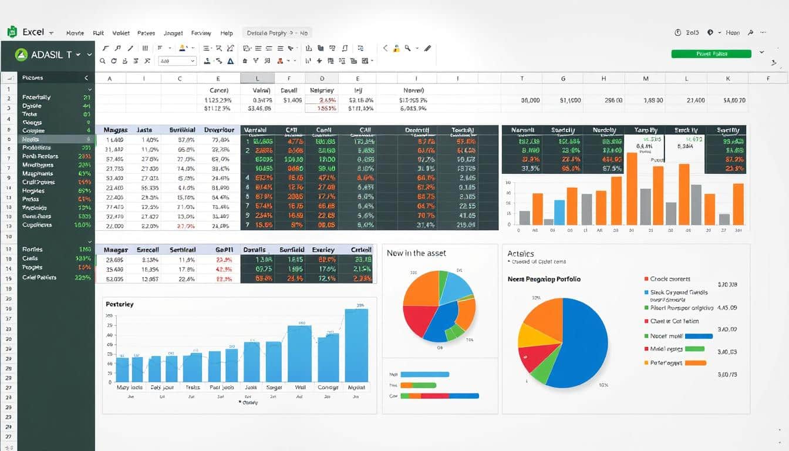The image size is (789, 451).
Task: Click the clock icon next to 2015
Action: pyautogui.click(x=678, y=33)
